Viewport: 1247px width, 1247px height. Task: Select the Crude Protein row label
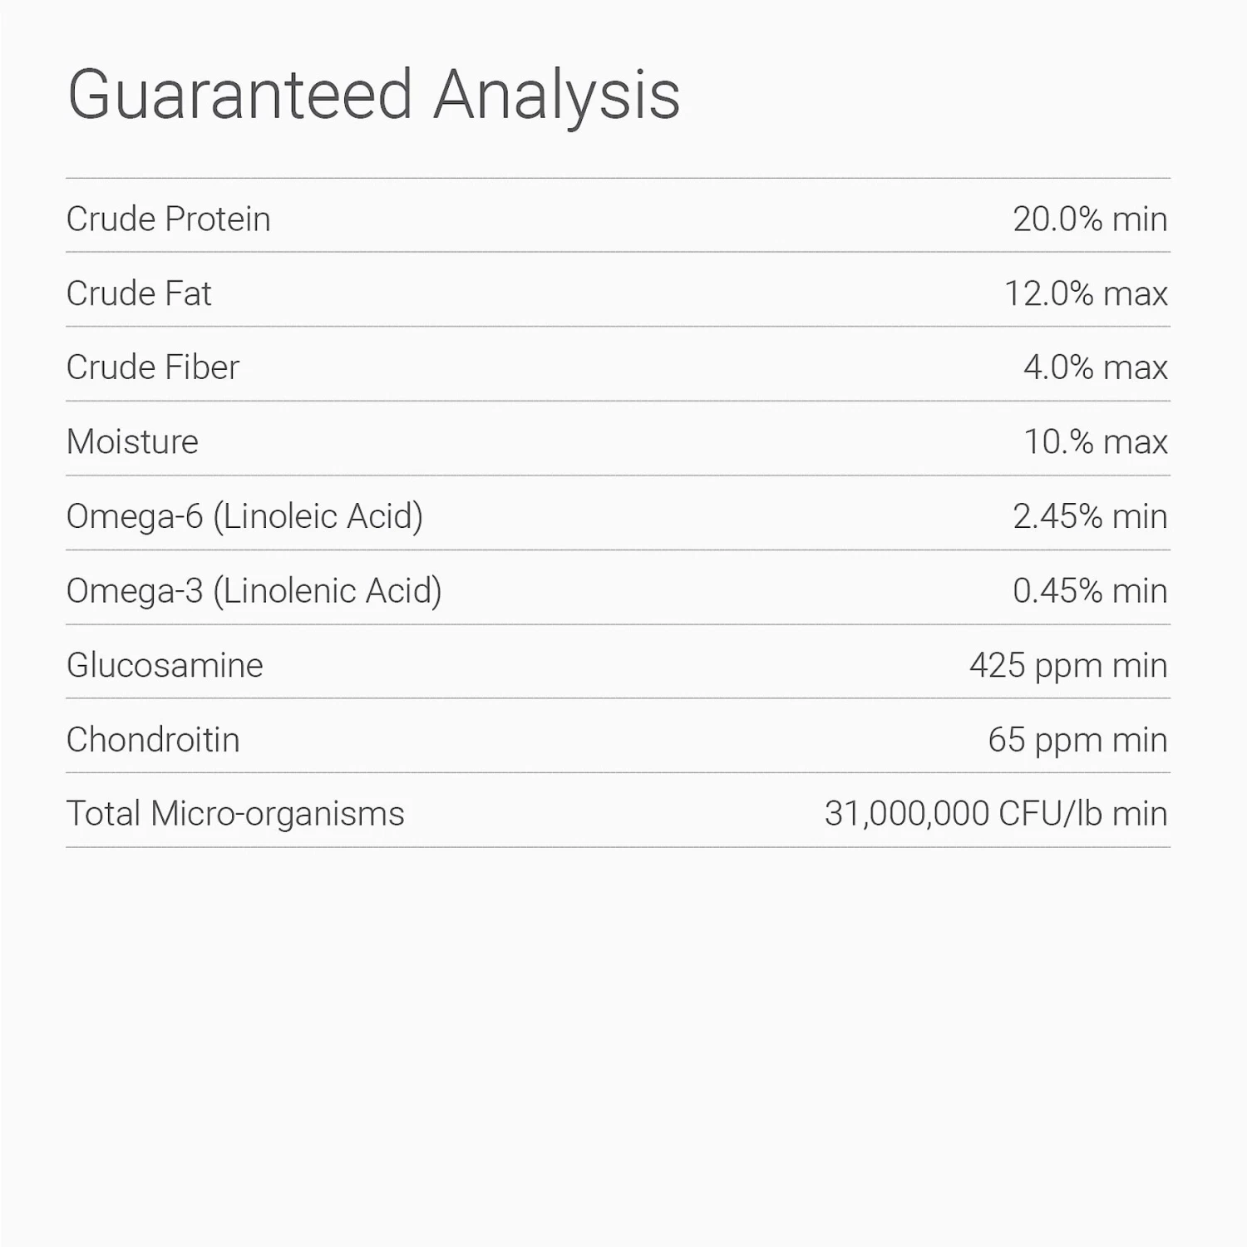click(168, 219)
